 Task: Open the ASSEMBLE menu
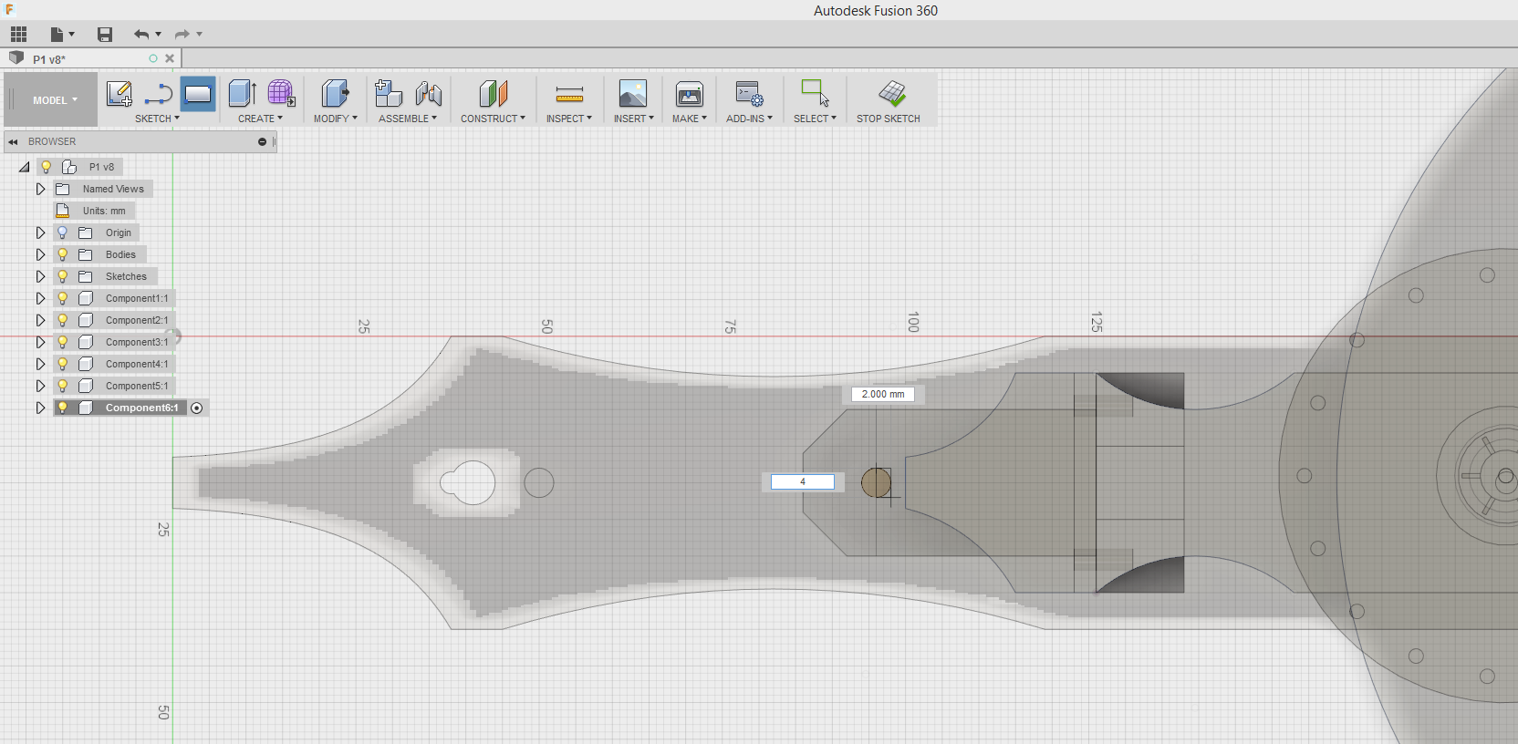(x=407, y=119)
